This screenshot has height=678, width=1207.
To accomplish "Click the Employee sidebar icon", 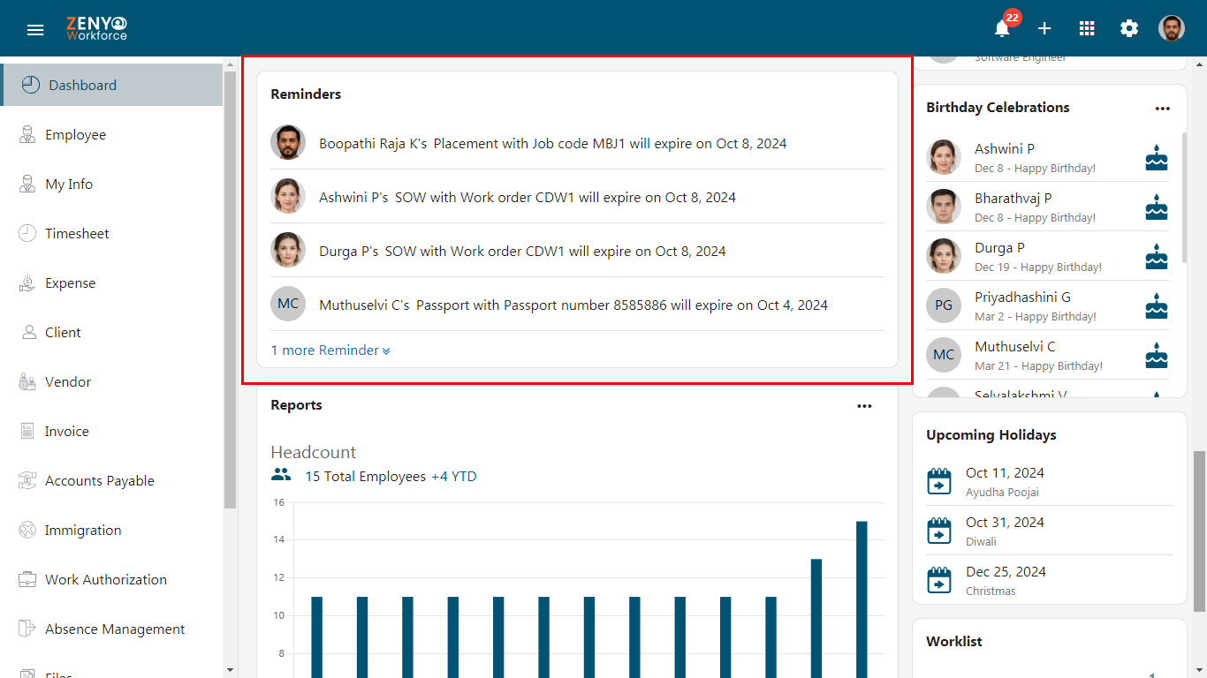I will pyautogui.click(x=27, y=134).
